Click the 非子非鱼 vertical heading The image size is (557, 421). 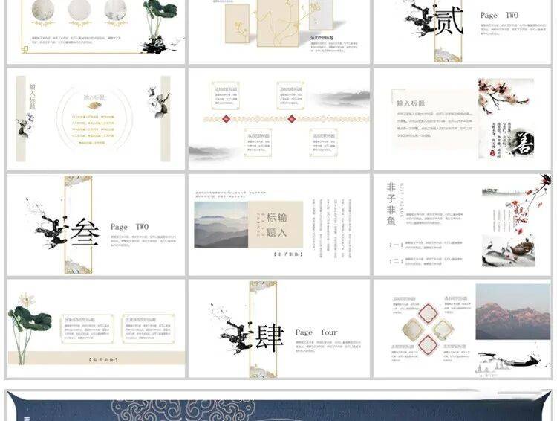tap(391, 204)
